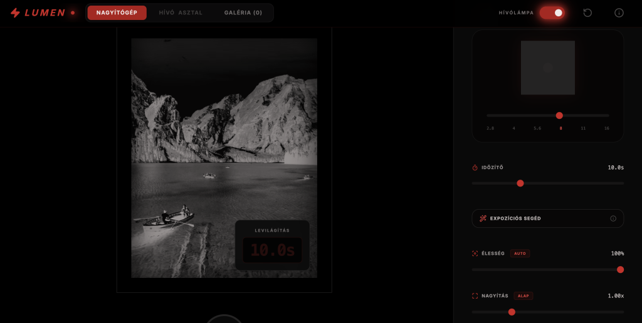Click the focus icon beside Élesség
642x323 pixels.
[475, 254]
